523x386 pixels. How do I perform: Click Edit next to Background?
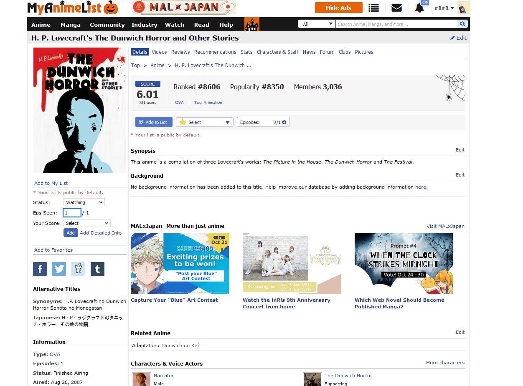460,175
